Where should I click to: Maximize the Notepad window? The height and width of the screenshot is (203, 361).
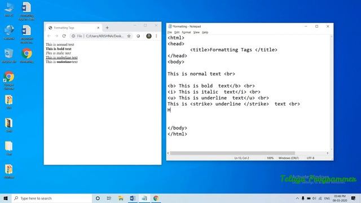[x=317, y=27]
